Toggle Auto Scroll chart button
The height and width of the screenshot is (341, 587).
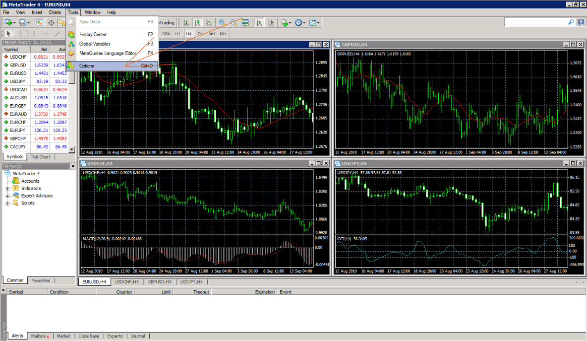259,23
